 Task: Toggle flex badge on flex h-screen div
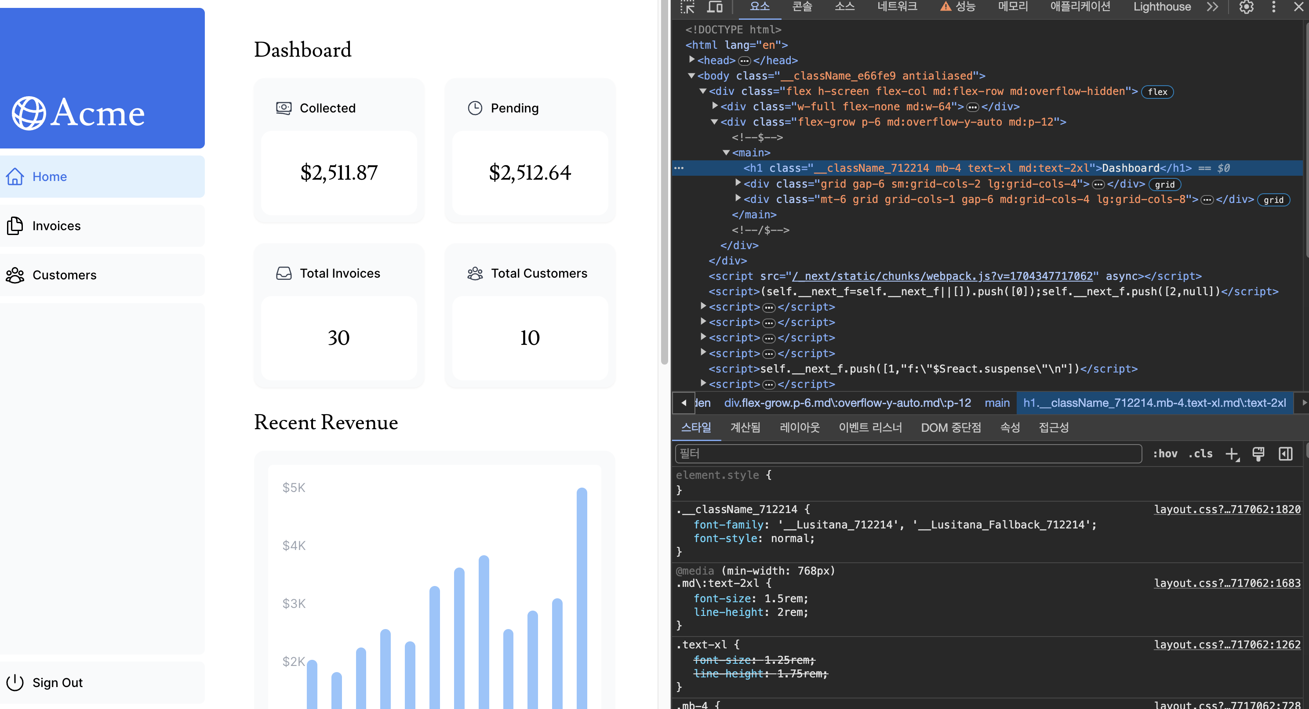click(1157, 92)
